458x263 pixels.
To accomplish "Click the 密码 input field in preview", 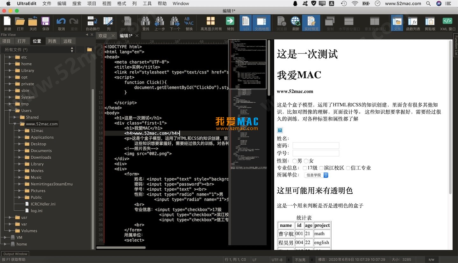I will 316,146.
